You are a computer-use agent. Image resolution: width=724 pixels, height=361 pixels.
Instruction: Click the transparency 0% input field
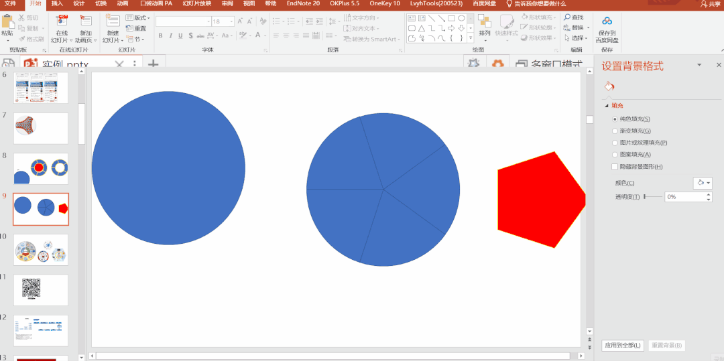coord(685,197)
